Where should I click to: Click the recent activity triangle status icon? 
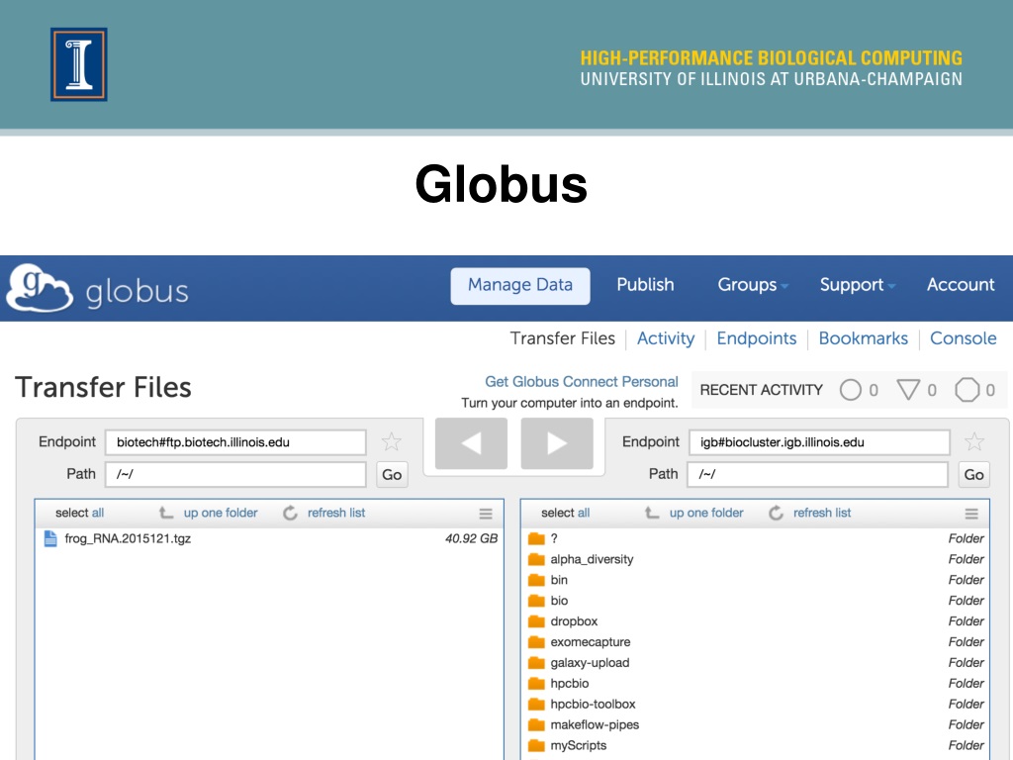(908, 390)
